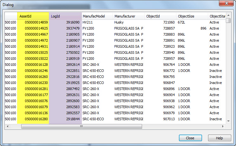Click SRC-260-X in row 2887492

pyautogui.click(x=91, y=89)
